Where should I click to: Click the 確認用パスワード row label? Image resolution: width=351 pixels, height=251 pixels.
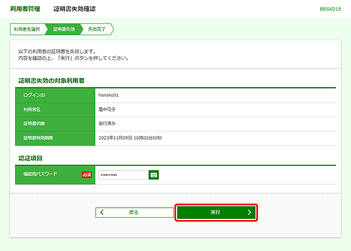tap(40, 174)
